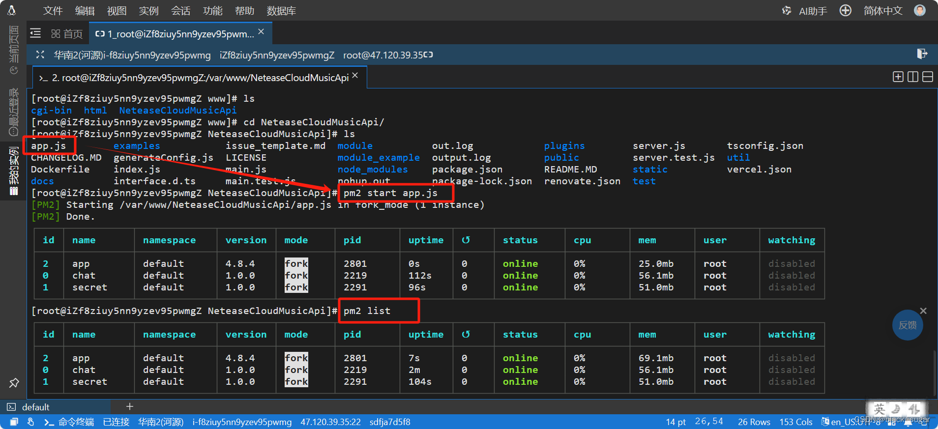Viewport: 938px width, 429px height.
Task: Split the terminal horizontally
Action: pos(928,77)
